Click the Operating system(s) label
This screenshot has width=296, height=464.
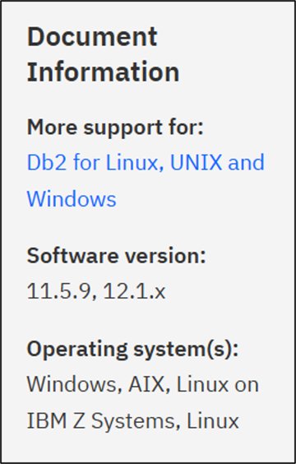pyautogui.click(x=132, y=350)
